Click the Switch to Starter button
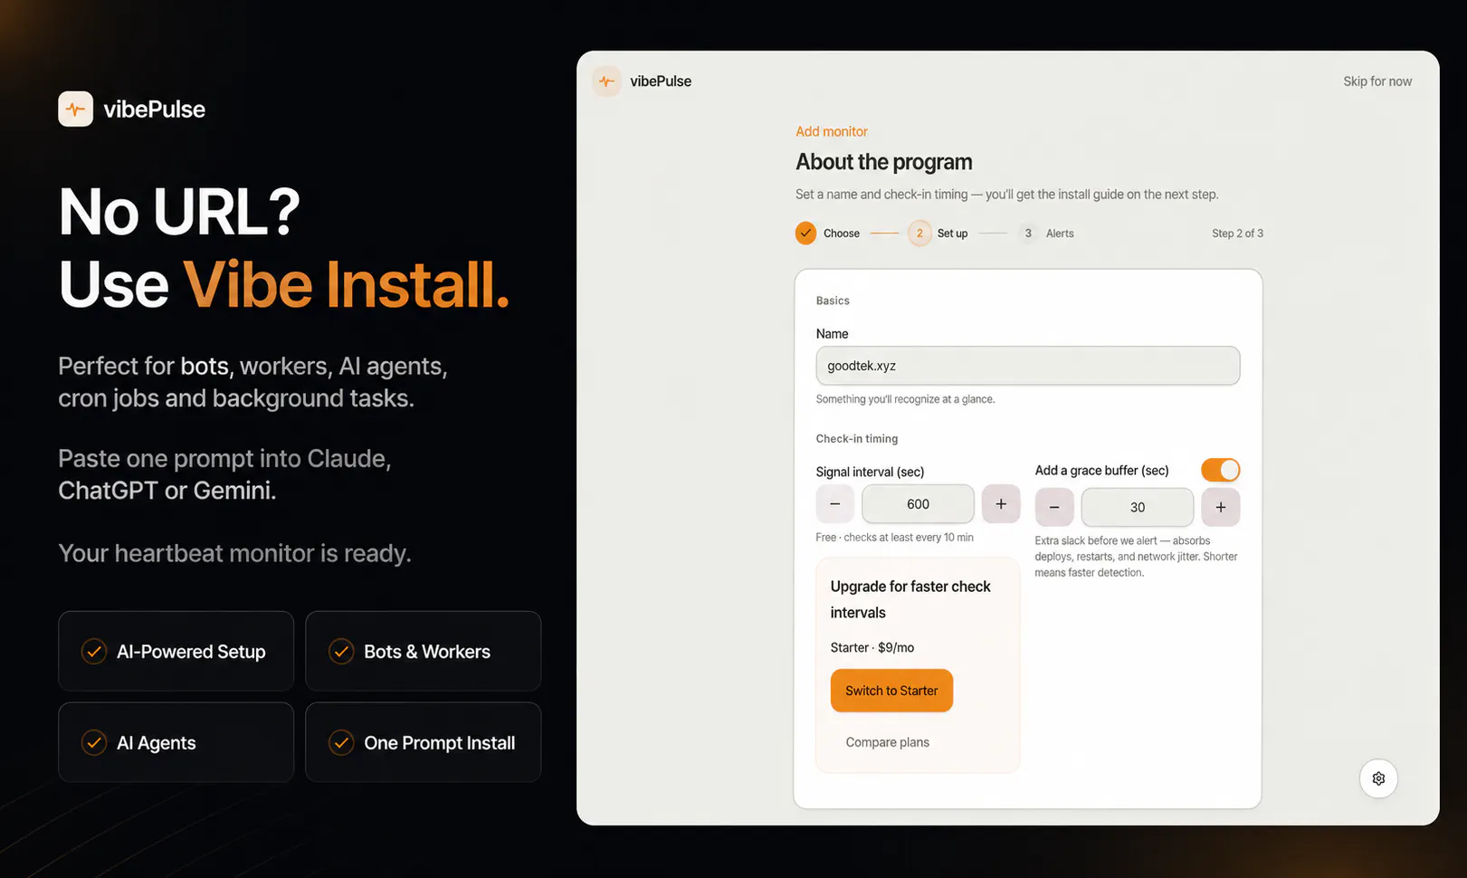 tap(891, 691)
